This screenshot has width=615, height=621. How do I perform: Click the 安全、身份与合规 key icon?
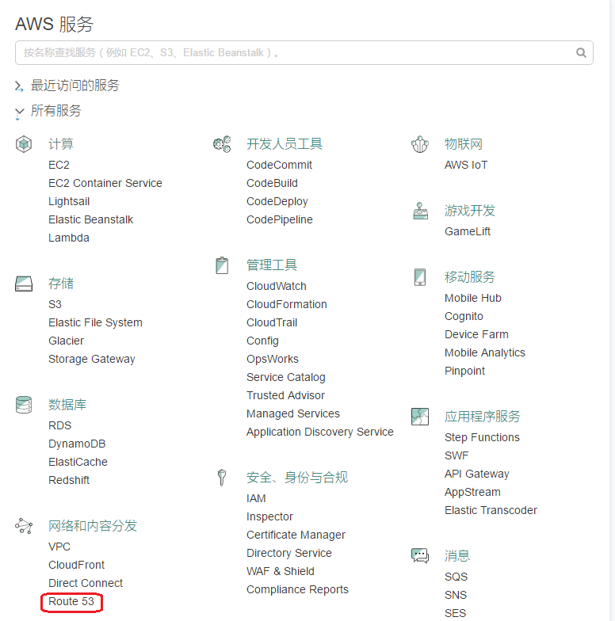click(x=222, y=477)
